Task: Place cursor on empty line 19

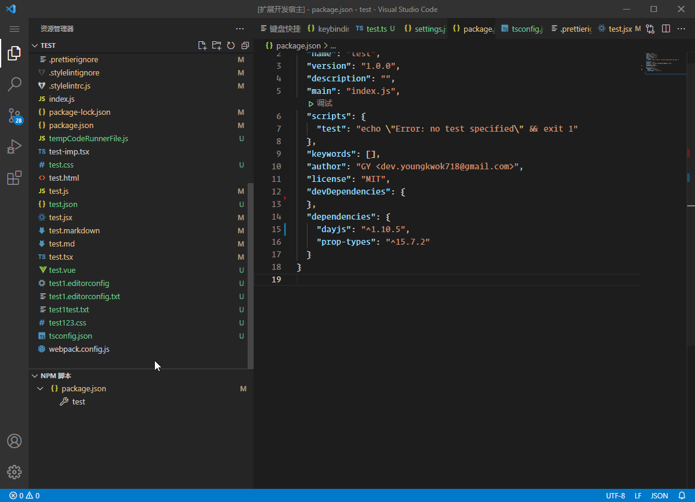Action: (468, 279)
